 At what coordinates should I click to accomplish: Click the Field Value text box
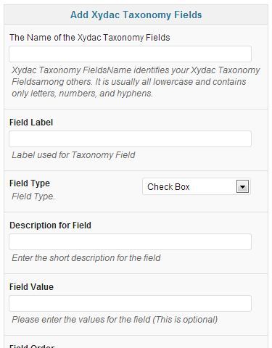(x=130, y=303)
